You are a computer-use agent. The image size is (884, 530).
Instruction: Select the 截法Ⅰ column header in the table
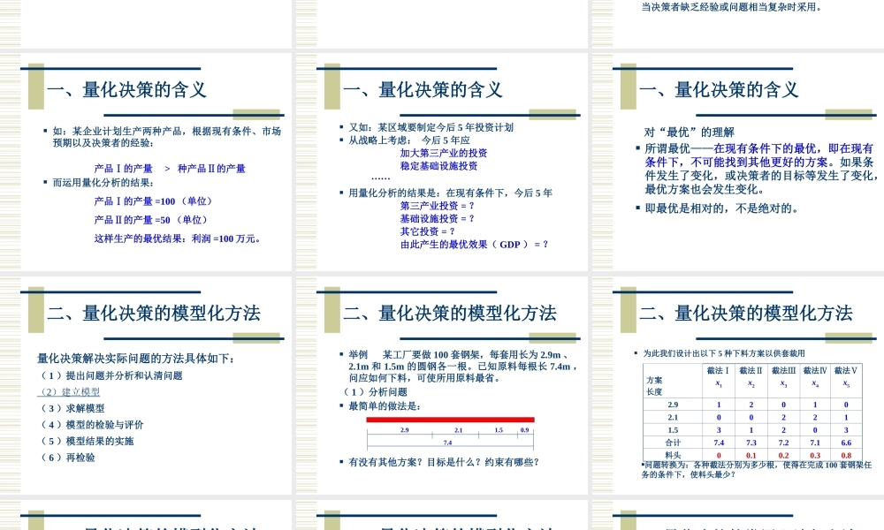(718, 371)
